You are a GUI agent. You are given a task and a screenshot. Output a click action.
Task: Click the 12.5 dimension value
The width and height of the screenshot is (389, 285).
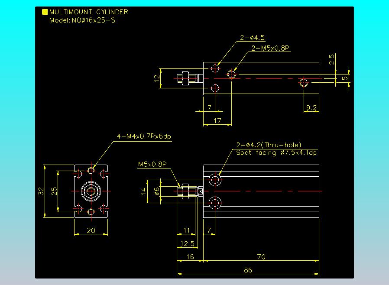(x=187, y=243)
